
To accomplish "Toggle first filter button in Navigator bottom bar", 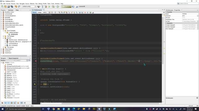I will pyautogui.click(x=2, y=103).
